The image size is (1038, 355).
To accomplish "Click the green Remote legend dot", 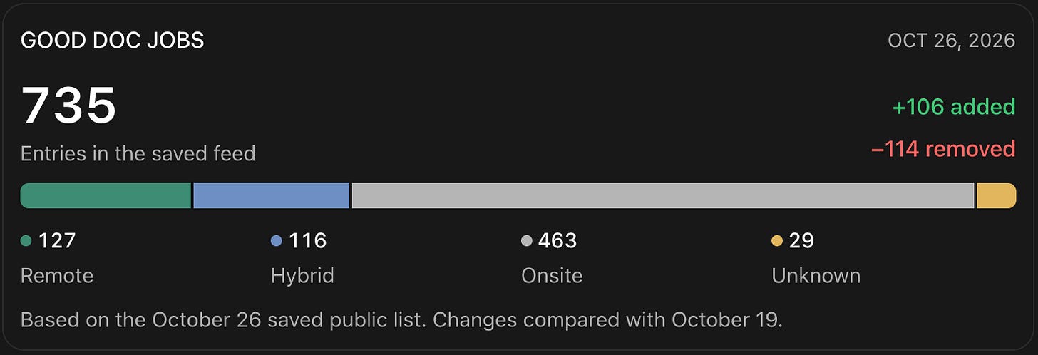I will [26, 241].
